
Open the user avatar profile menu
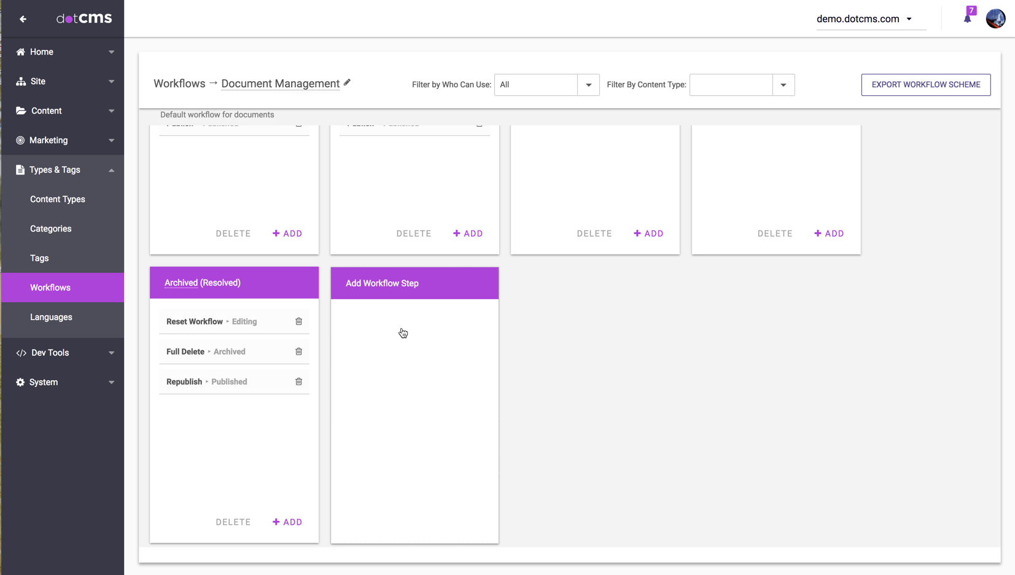[x=995, y=18]
